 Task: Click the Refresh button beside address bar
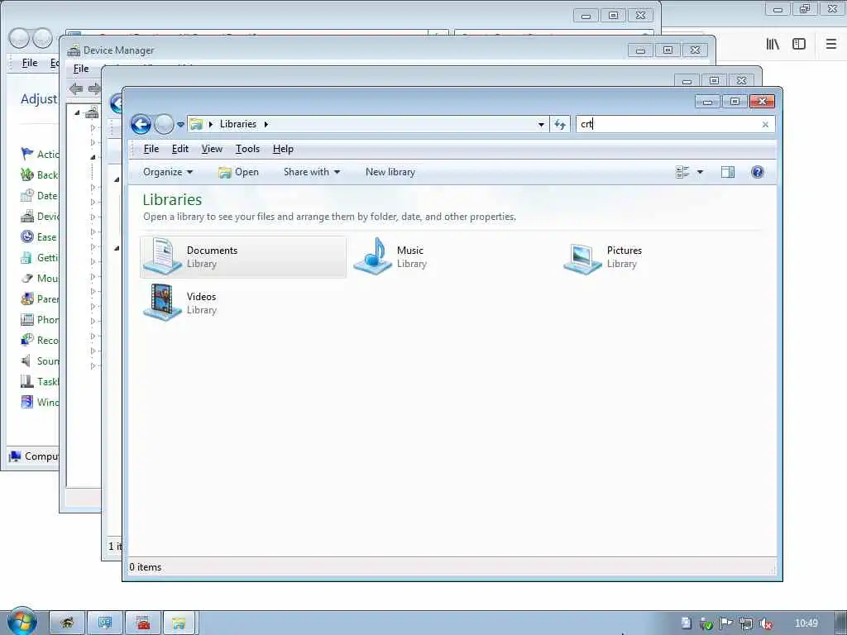coord(560,125)
